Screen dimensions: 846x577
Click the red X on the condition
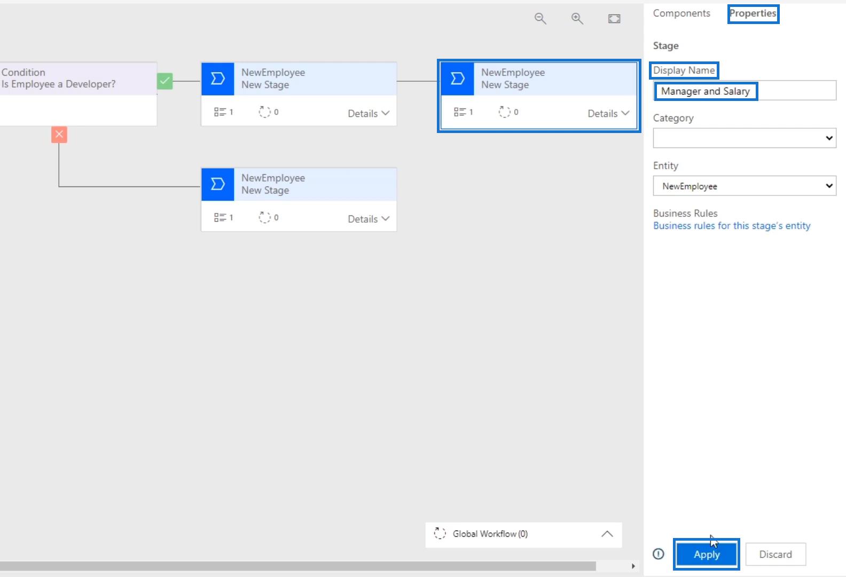click(59, 134)
